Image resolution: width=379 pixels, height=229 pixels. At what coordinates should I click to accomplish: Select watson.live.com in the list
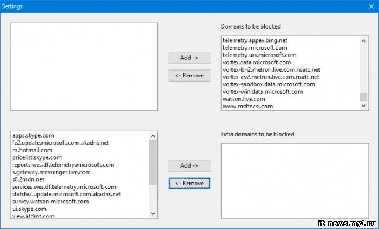(244, 99)
